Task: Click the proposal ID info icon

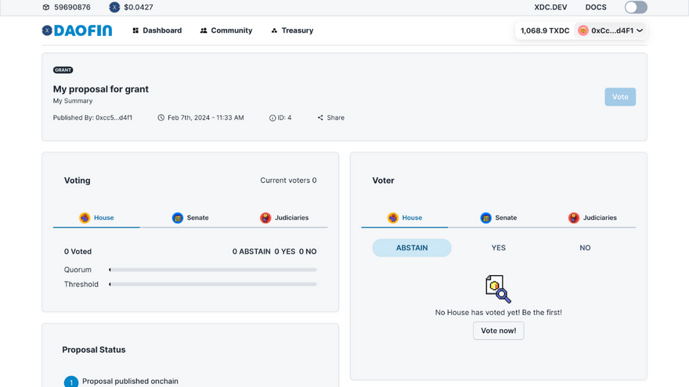Action: [272, 118]
